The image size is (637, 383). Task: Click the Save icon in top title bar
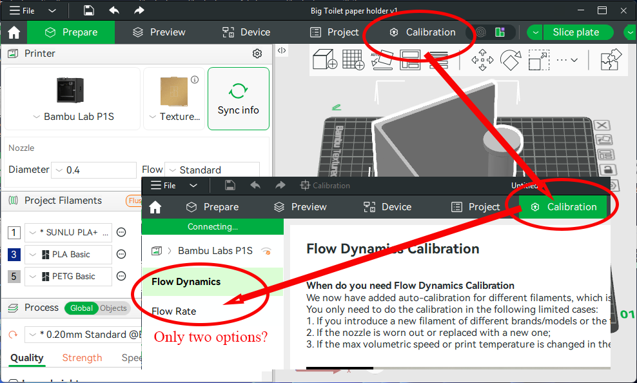point(89,10)
